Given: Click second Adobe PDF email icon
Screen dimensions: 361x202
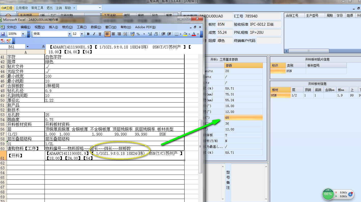Looking at the screenshot, I should tap(9, 41).
